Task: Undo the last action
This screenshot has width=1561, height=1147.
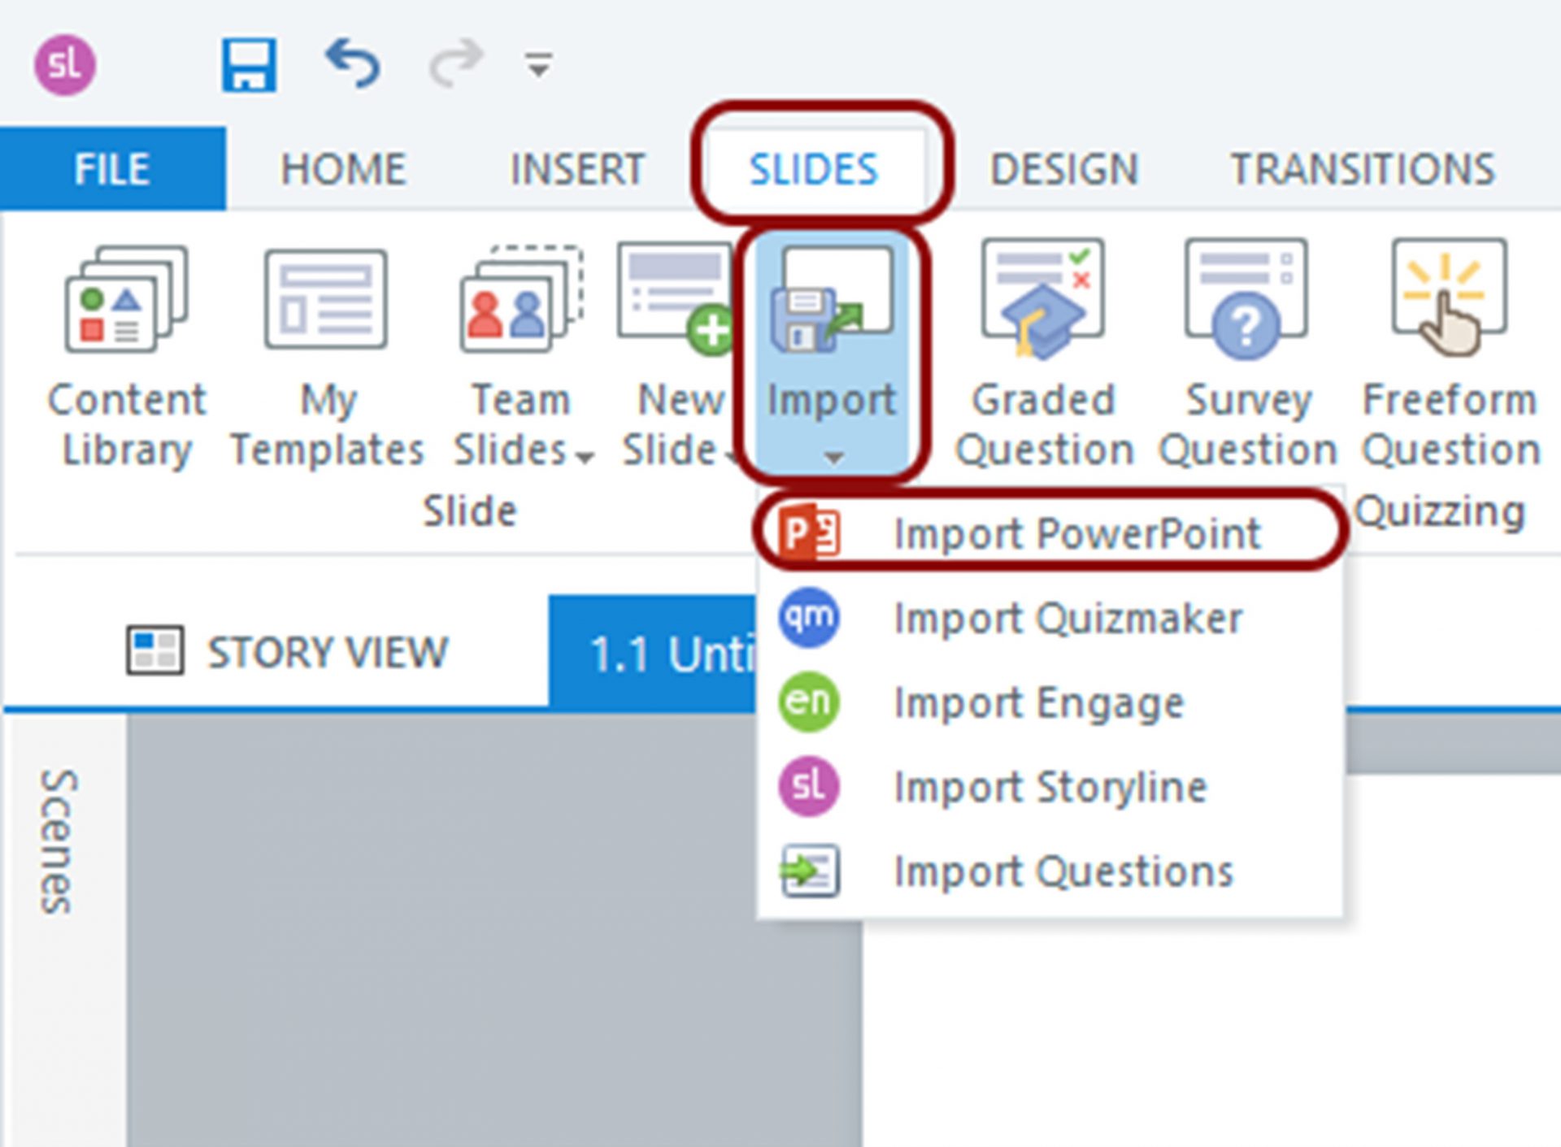Action: (354, 65)
